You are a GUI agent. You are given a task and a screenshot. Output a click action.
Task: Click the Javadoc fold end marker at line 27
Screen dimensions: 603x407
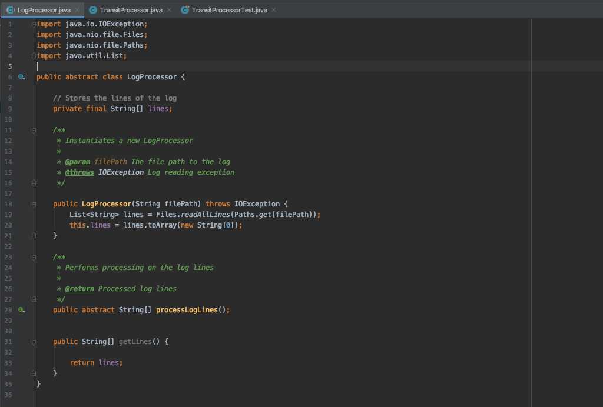tap(34, 299)
